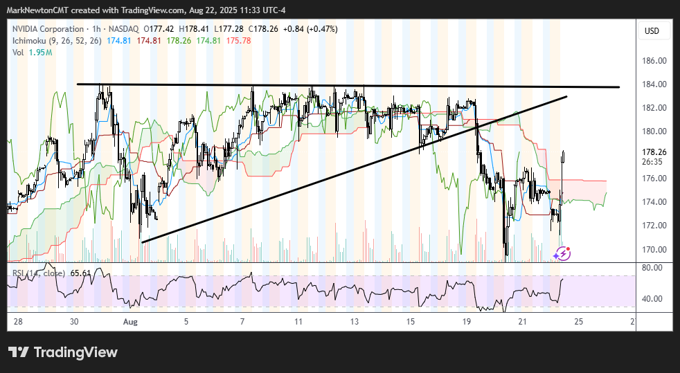680x373 pixels.
Task: Click the close price C178.26
Action: click(263, 29)
